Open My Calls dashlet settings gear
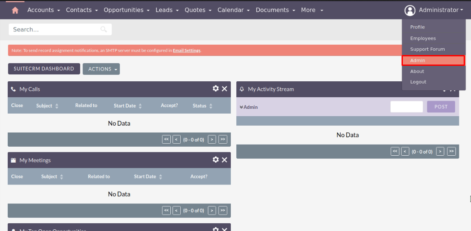This screenshot has width=471, height=231. pos(216,89)
